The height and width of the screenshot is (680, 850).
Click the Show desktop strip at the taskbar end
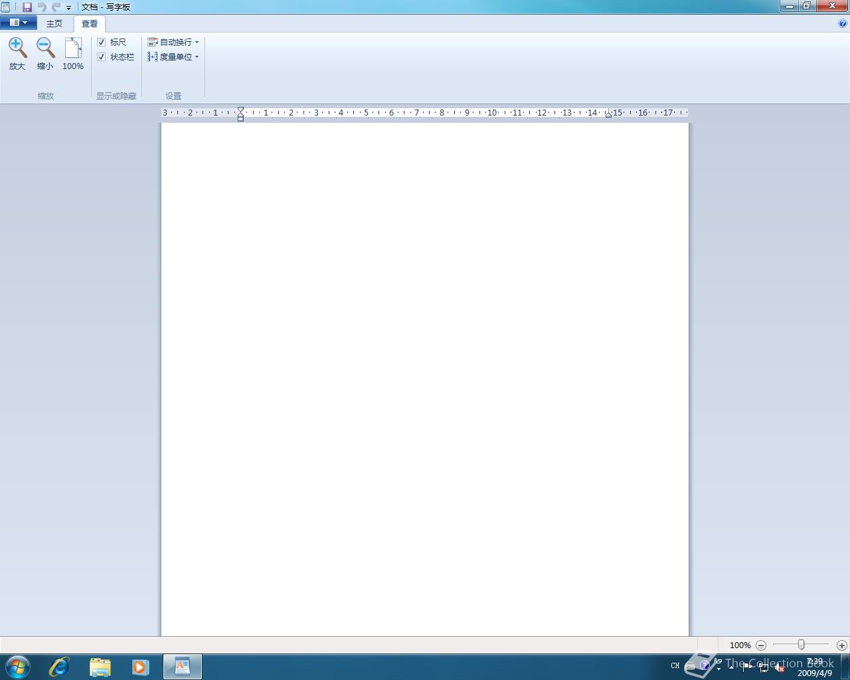(845, 667)
